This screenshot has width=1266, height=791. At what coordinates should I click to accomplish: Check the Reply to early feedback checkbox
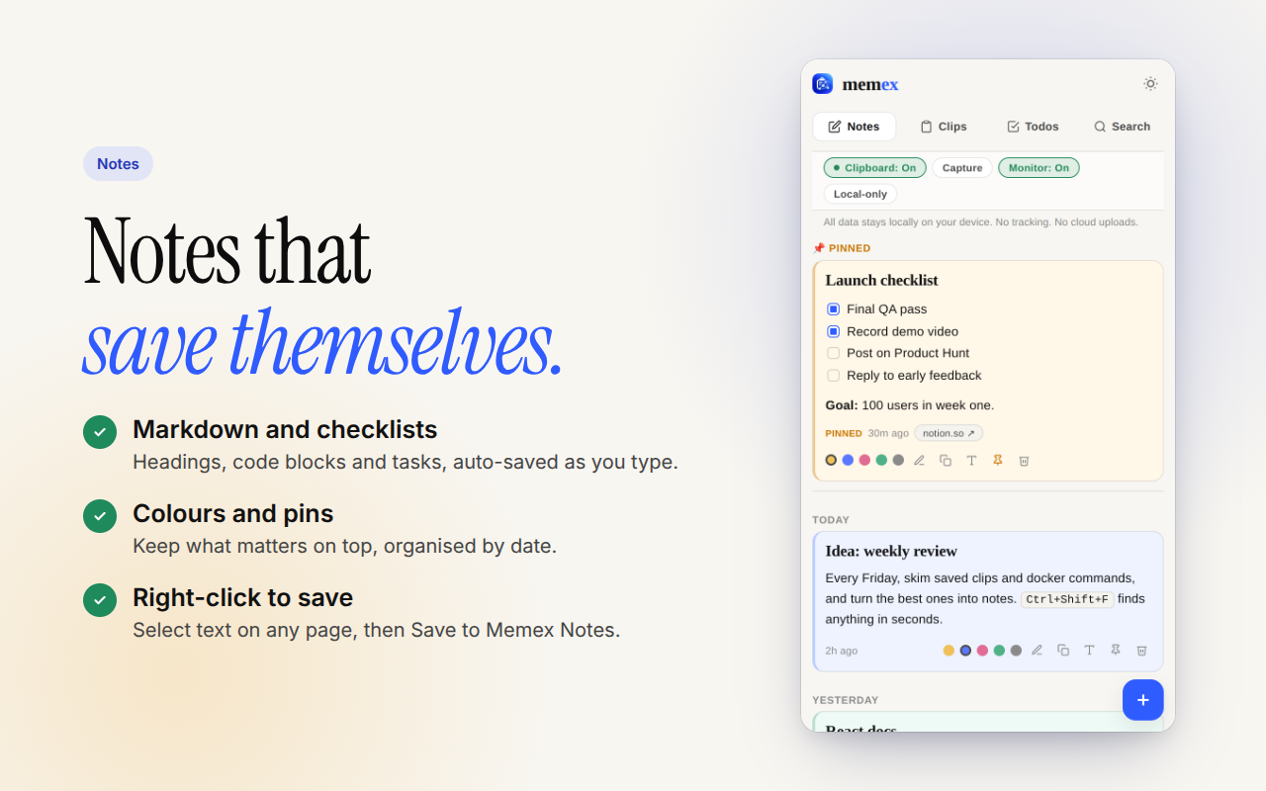tap(833, 376)
